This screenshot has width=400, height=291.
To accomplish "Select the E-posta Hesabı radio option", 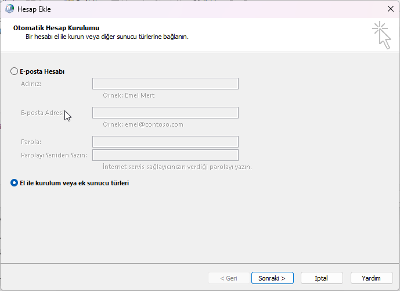I will tap(15, 71).
